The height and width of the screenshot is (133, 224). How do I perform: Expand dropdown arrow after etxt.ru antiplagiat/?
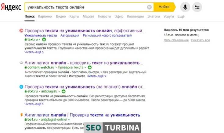59,92
